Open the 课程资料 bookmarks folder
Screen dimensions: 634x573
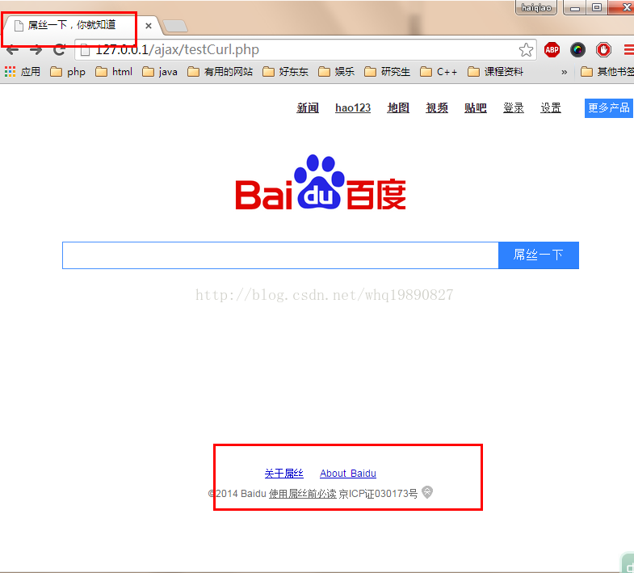496,72
